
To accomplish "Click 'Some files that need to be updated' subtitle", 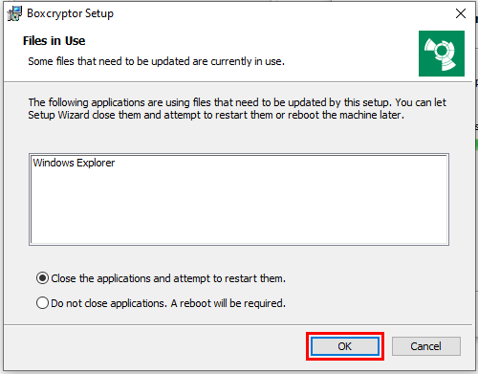I will click(x=156, y=61).
